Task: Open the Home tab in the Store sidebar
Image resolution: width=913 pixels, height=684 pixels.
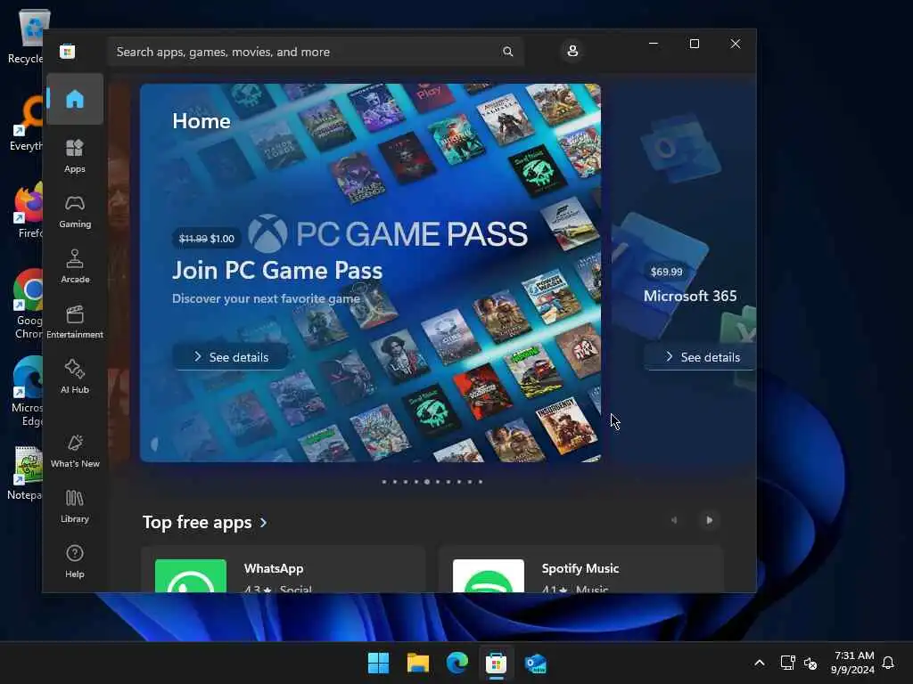Action: 75,99
